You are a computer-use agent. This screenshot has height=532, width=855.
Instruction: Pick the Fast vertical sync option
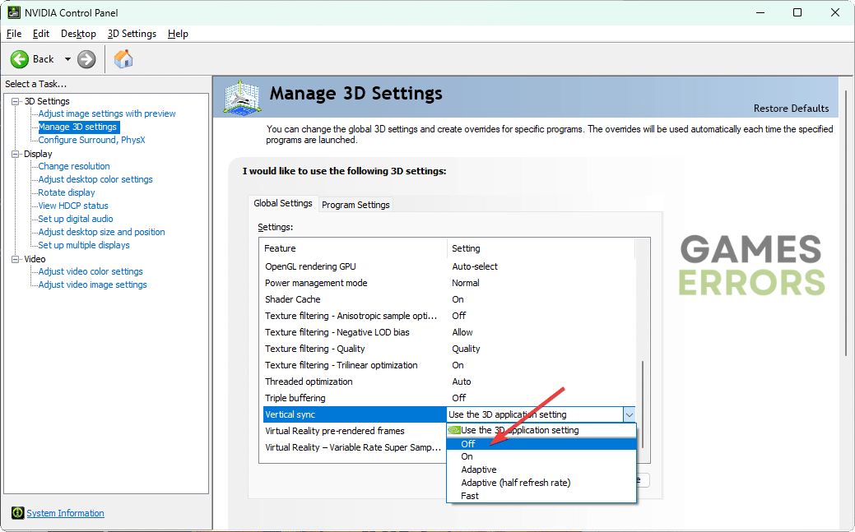coord(470,496)
